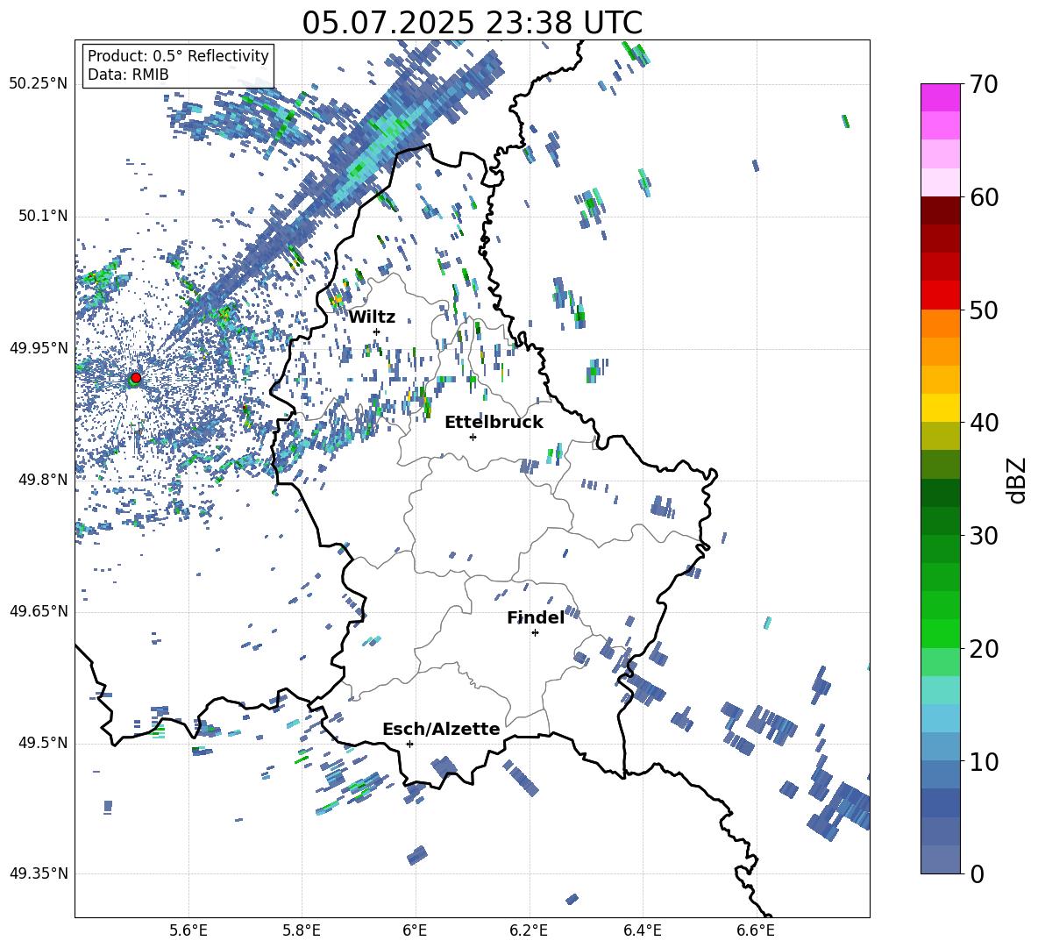Click the Ettelbruck station cross marker
The image size is (1038, 948).
click(473, 437)
